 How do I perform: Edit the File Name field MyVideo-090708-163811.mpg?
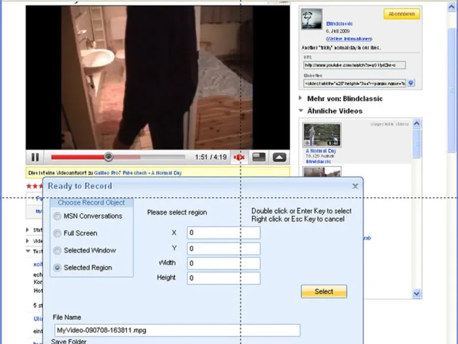pyautogui.click(x=177, y=330)
